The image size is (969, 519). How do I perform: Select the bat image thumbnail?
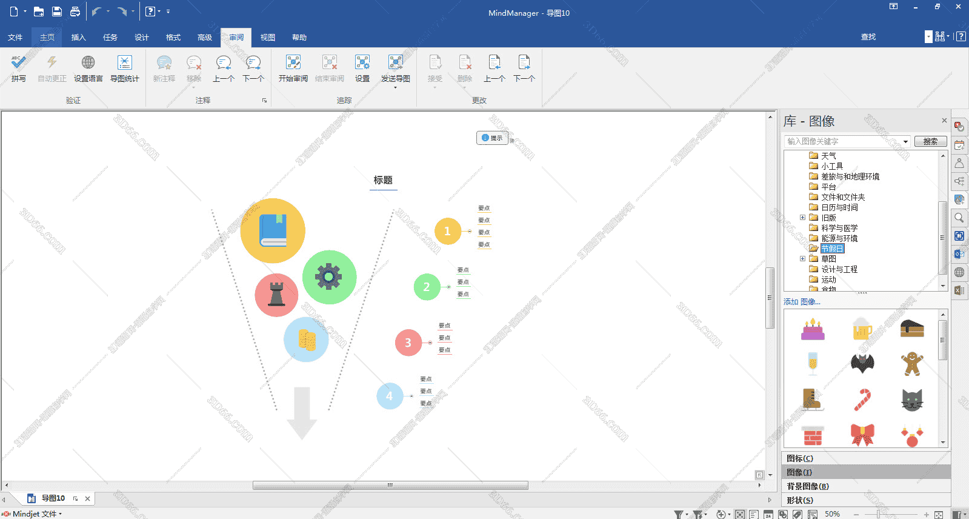pos(862,363)
